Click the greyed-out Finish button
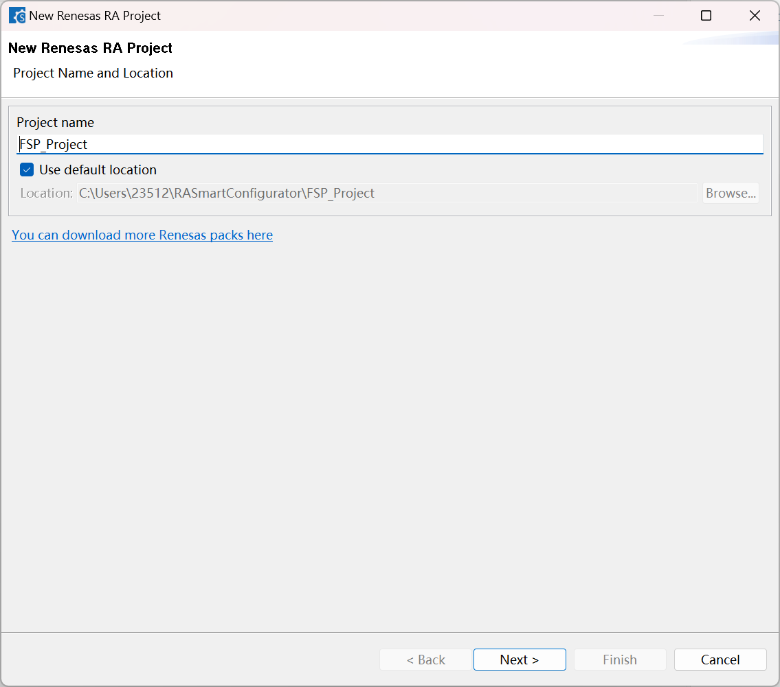The image size is (780, 687). coord(620,659)
